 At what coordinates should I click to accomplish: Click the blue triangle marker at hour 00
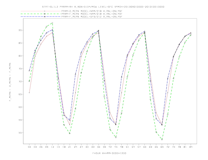coord(29,71)
